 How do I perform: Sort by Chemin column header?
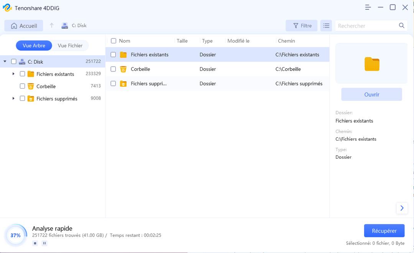tap(286, 41)
